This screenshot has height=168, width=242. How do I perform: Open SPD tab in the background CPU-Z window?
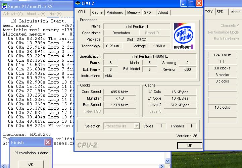[x=220, y=12]
